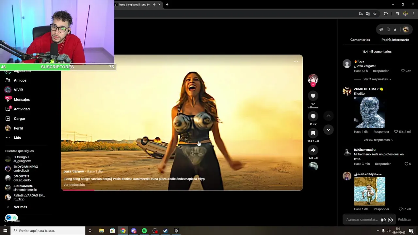This screenshot has width=418, height=235.
Task: Switch to the Comentarios tab
Action: pyautogui.click(x=360, y=40)
